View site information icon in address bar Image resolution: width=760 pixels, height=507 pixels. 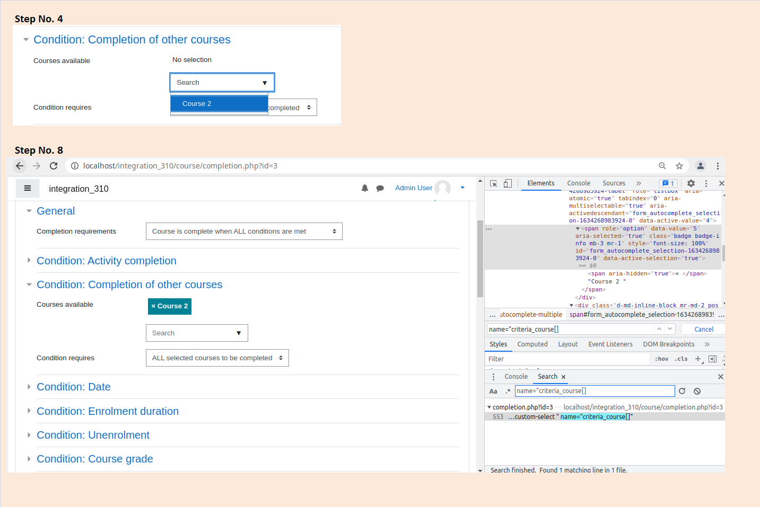[75, 166]
